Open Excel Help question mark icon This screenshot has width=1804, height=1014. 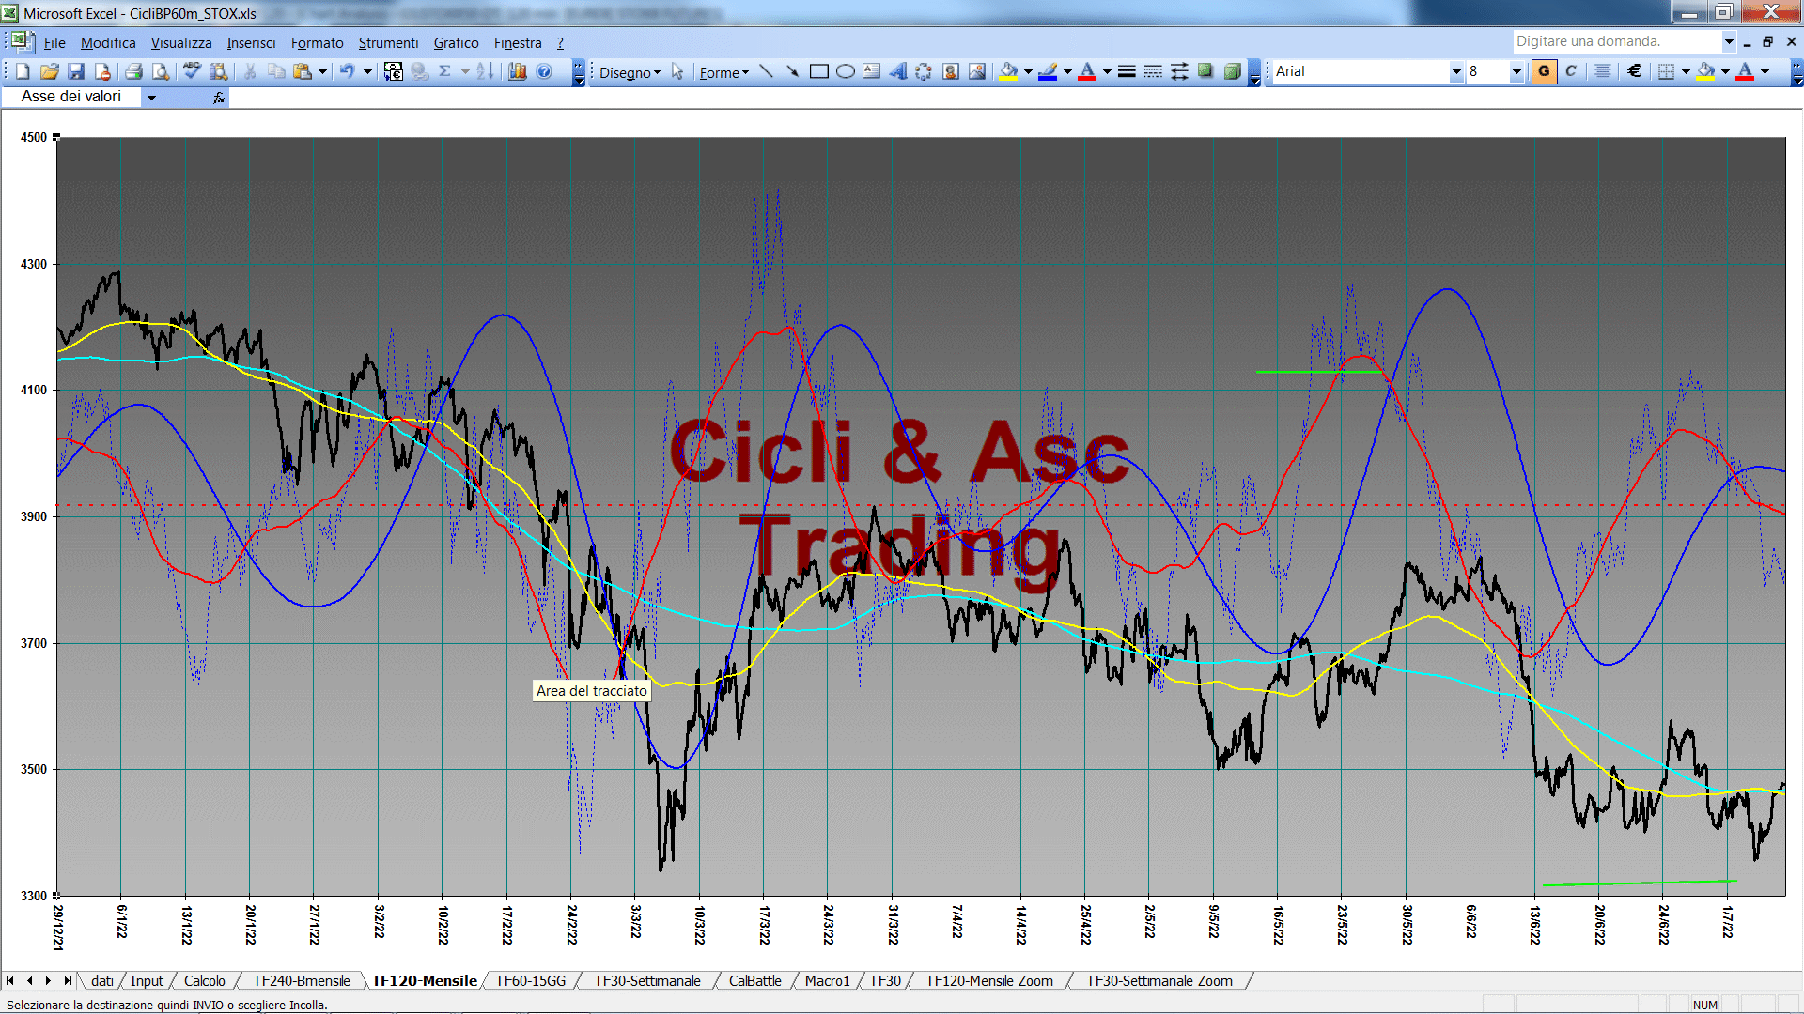tap(544, 71)
